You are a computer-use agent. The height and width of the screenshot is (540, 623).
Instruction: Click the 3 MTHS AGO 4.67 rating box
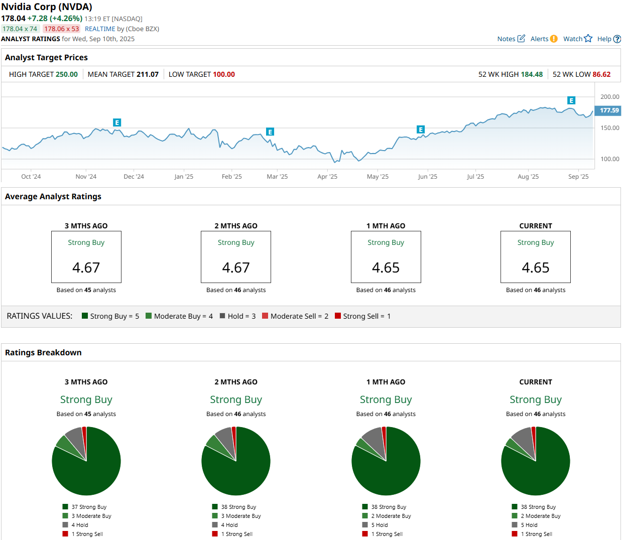(x=86, y=257)
